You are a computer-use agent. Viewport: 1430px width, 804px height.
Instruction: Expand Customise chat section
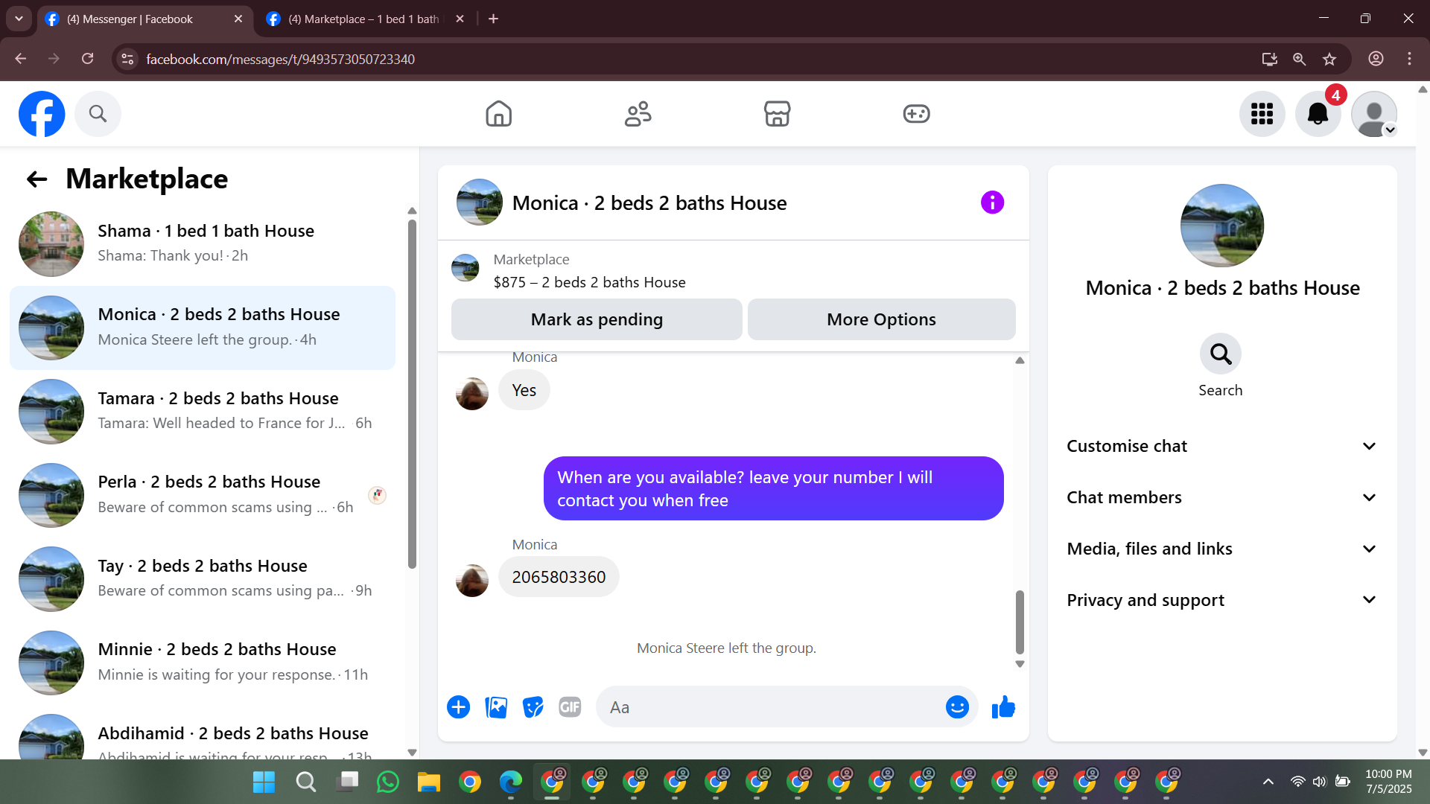1221,446
